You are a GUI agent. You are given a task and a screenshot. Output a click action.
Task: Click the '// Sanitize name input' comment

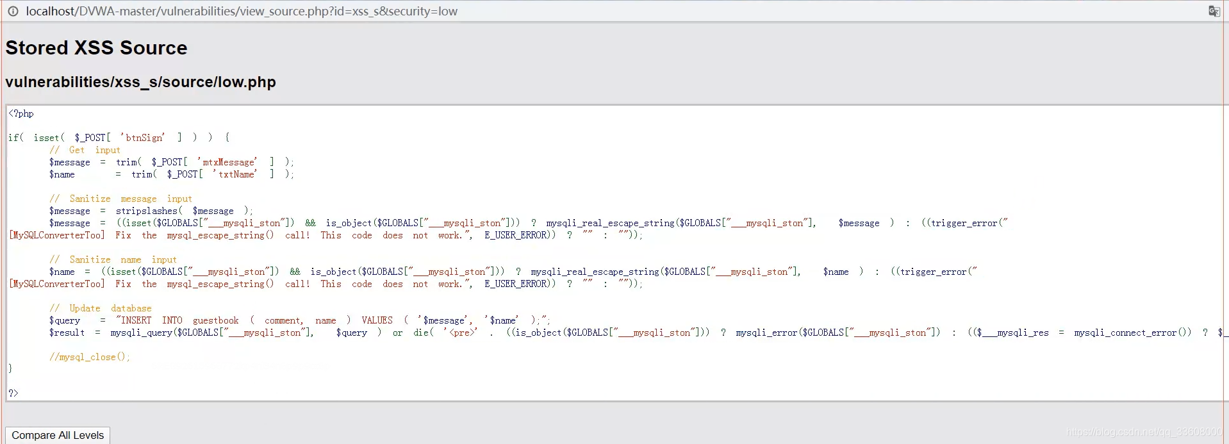pyautogui.click(x=113, y=259)
